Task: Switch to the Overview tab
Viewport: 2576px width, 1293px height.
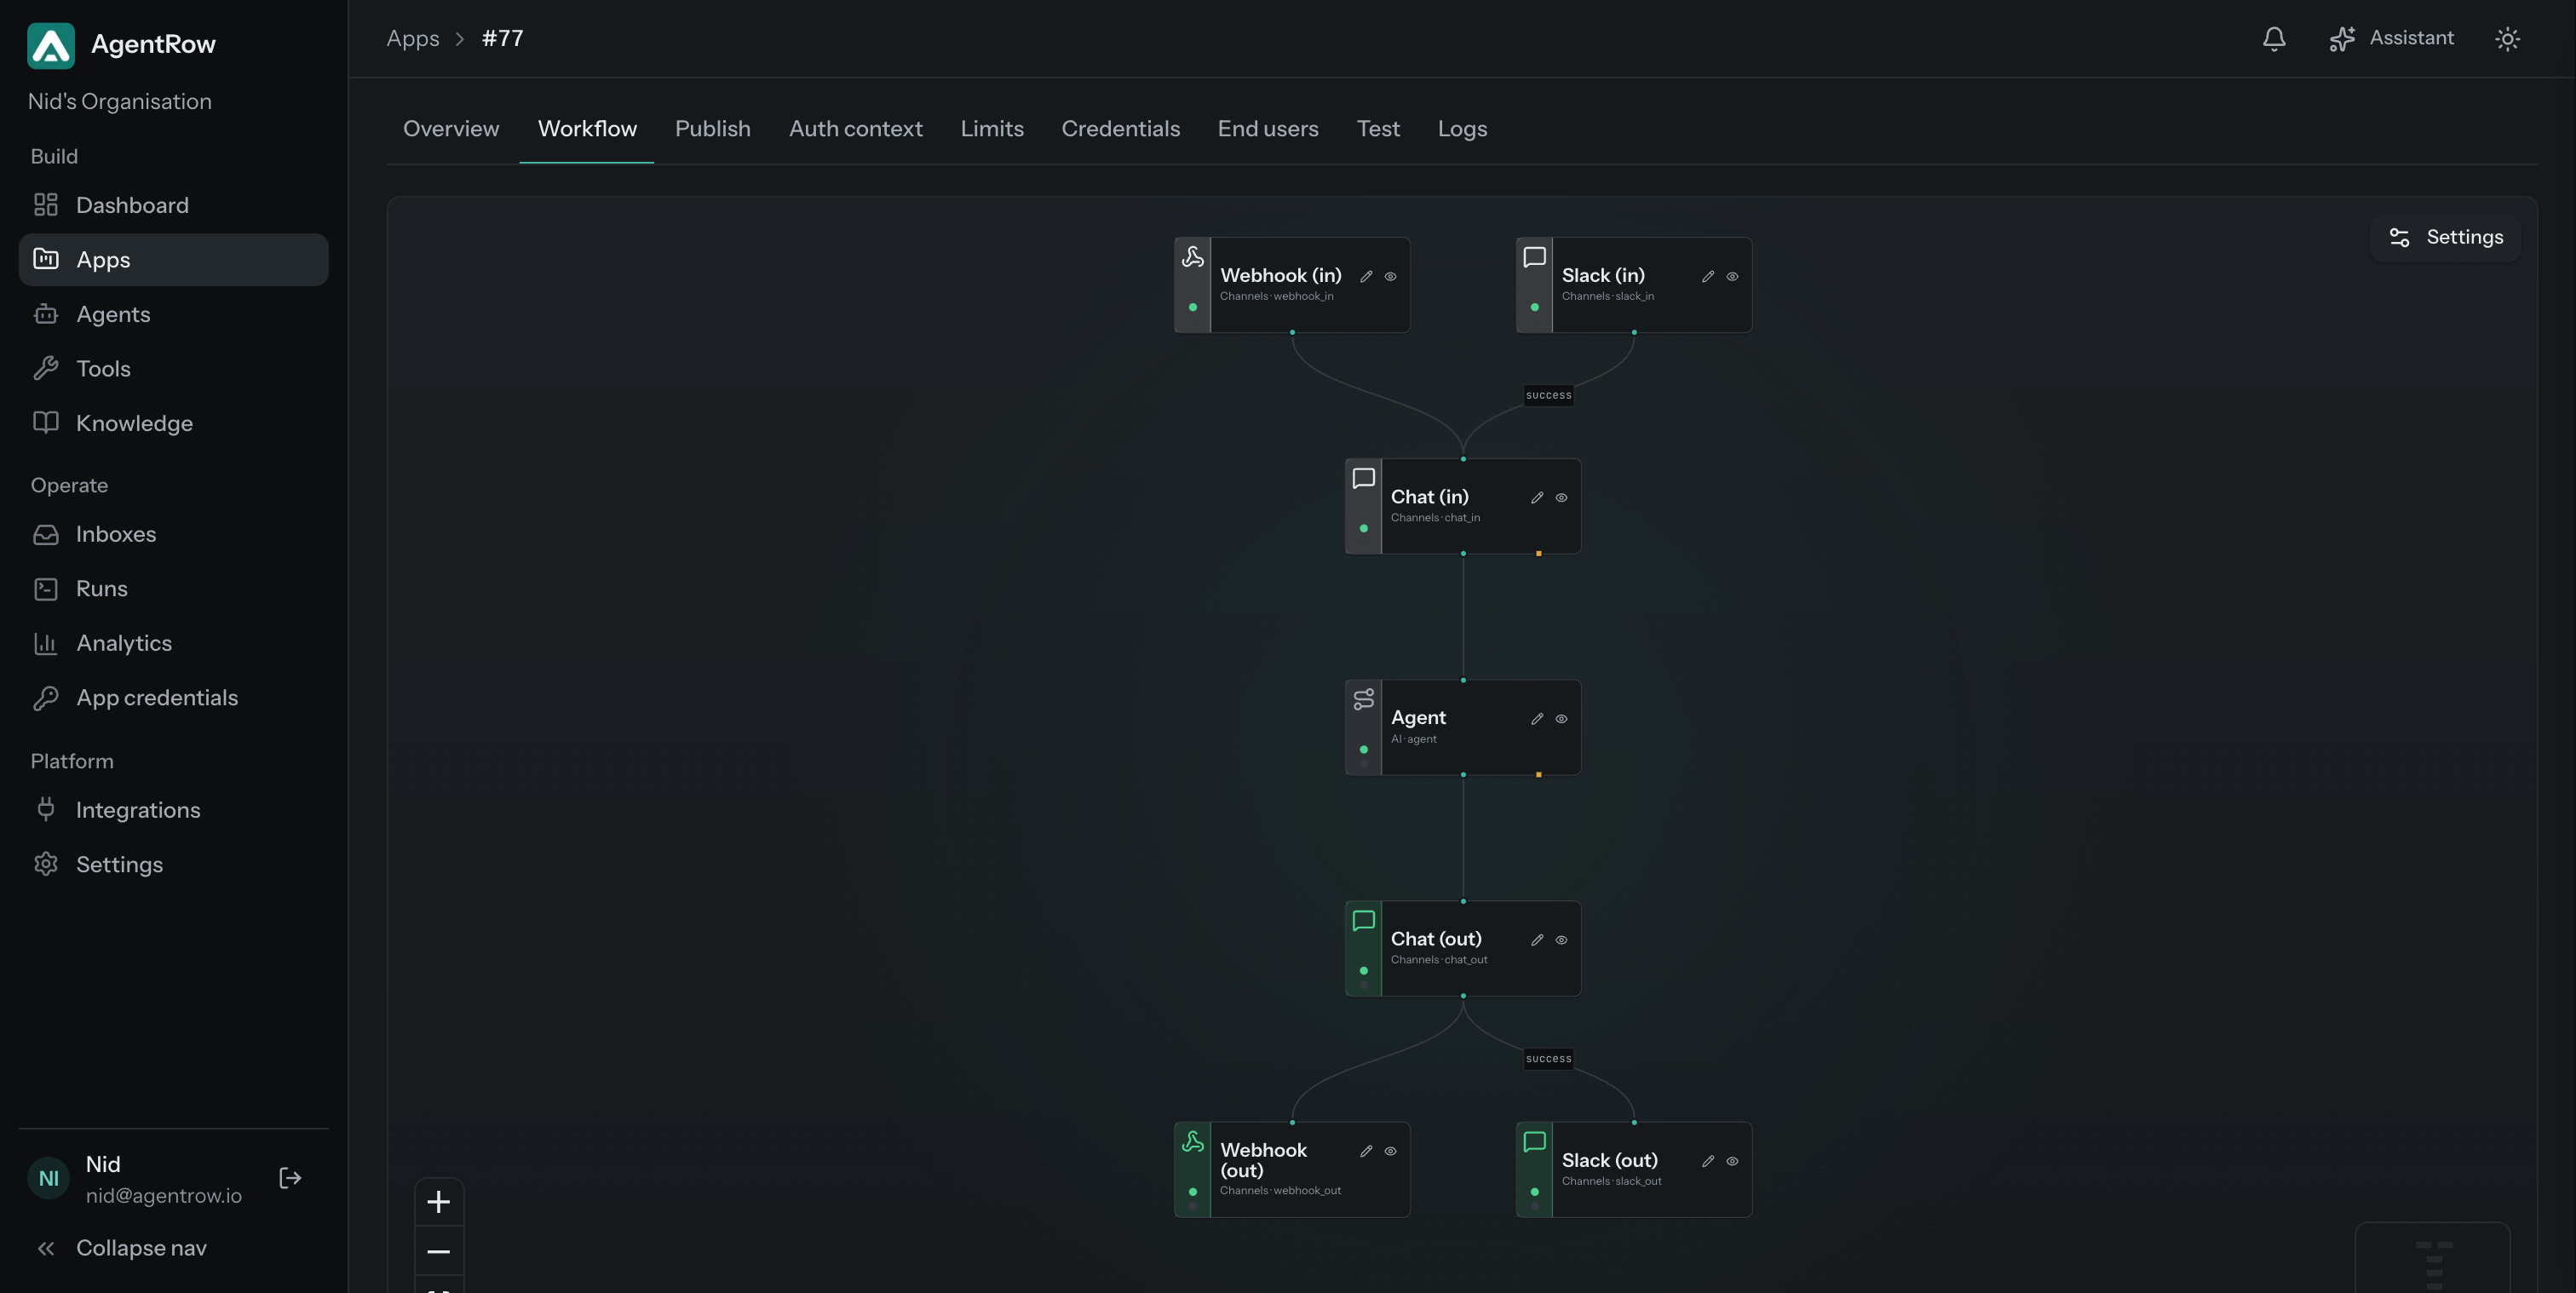Action: click(451, 129)
